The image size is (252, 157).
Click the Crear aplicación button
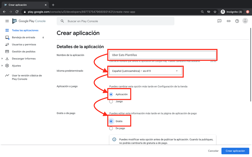click(235, 151)
